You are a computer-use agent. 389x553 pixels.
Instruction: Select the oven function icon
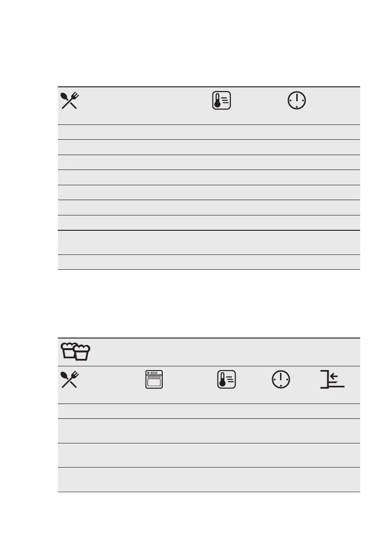point(154,379)
